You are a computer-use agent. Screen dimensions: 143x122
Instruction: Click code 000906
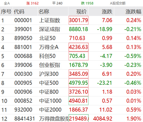23,92
